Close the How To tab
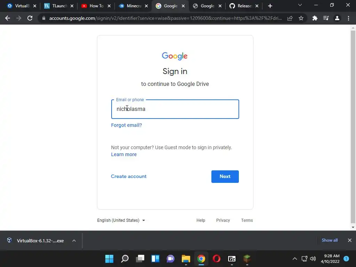This screenshot has width=356, height=267. click(x=109, y=6)
